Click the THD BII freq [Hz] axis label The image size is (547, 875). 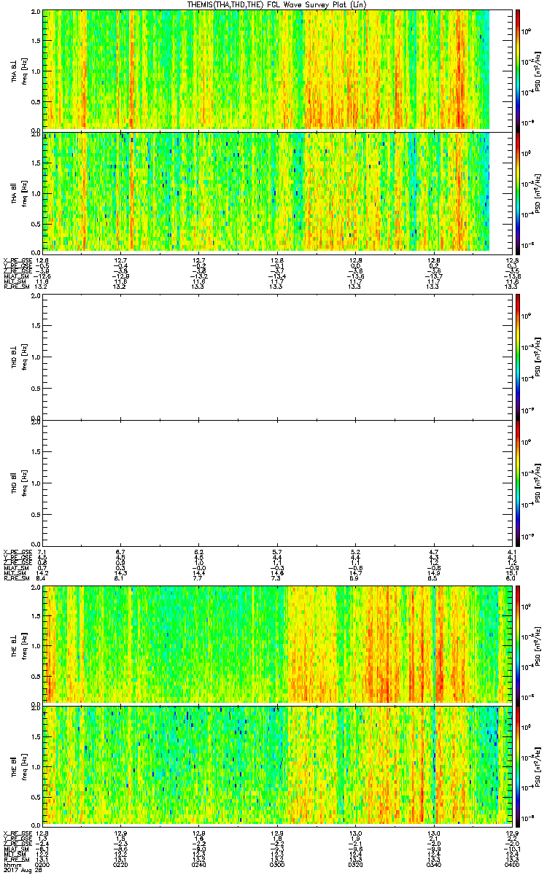[23, 483]
